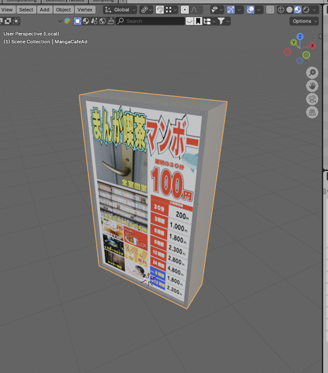Click the overlapping squares selection mode icon
The image size is (328, 373).
pos(8,21)
